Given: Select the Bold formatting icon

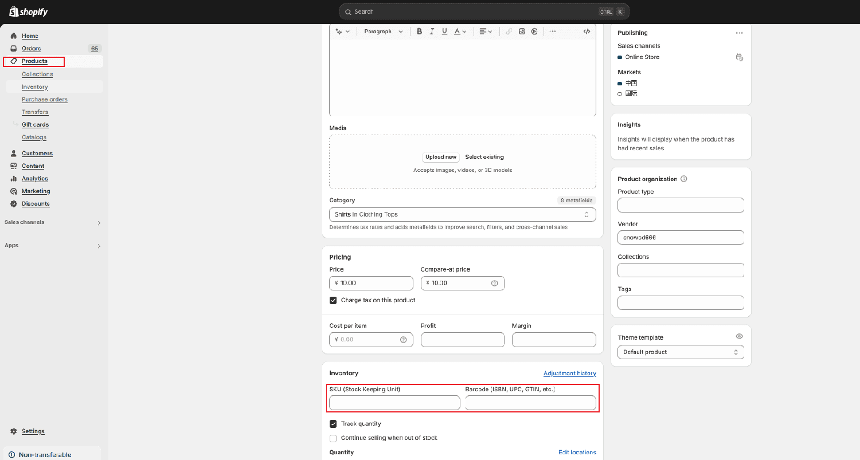Looking at the screenshot, I should point(420,32).
